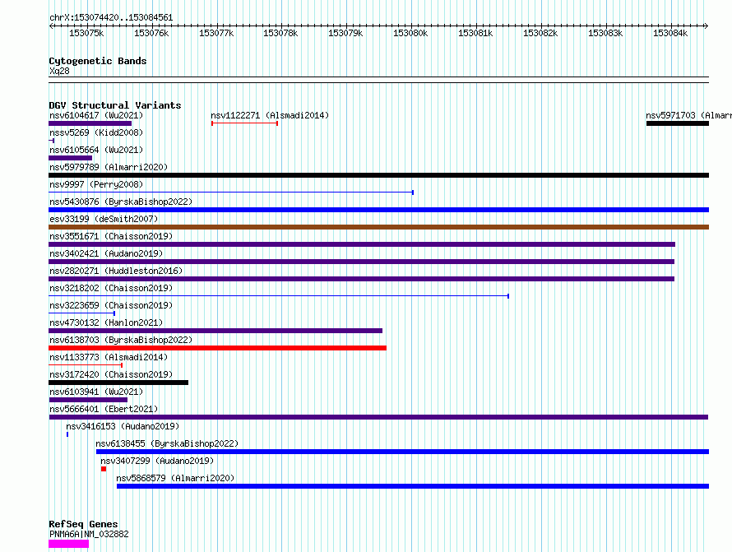Click the 153077k ruler position label
Image resolution: width=732 pixels, height=552 pixels.
coord(216,33)
